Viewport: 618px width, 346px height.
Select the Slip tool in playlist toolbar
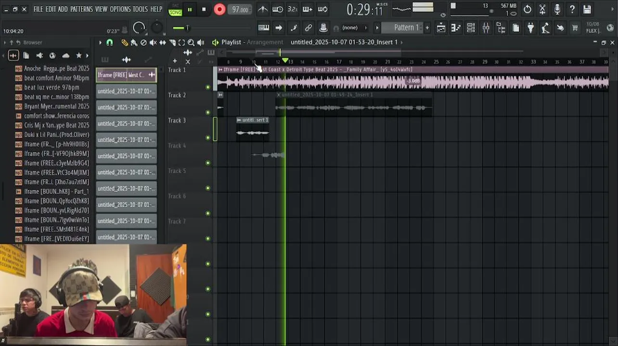(x=163, y=42)
